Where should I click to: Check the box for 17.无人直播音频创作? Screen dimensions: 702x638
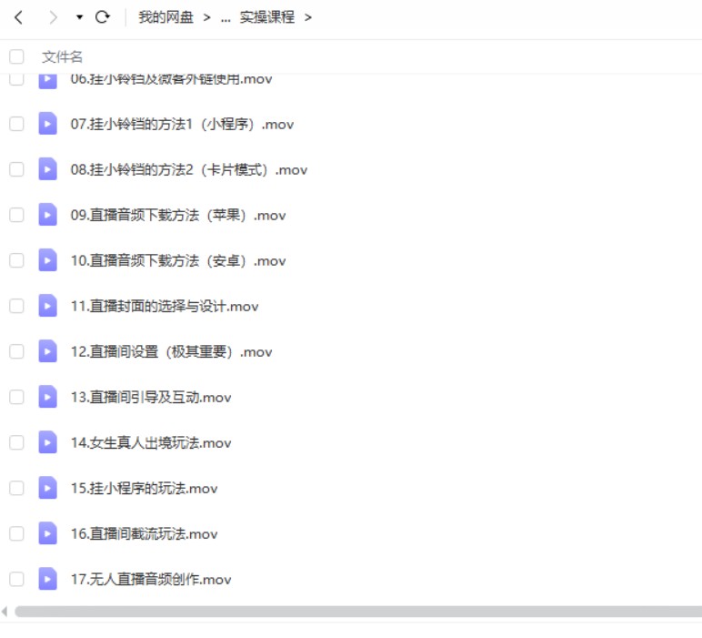click(16, 580)
